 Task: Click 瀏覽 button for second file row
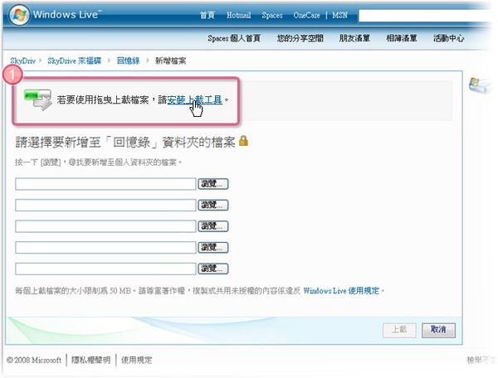coord(213,206)
